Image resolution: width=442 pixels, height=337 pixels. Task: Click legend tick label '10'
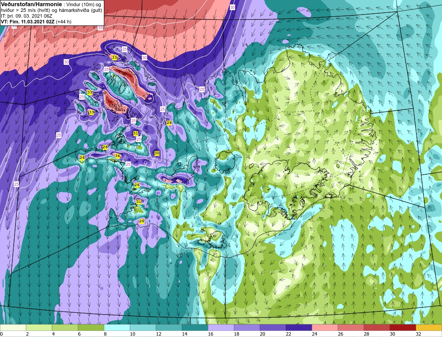[132, 334]
